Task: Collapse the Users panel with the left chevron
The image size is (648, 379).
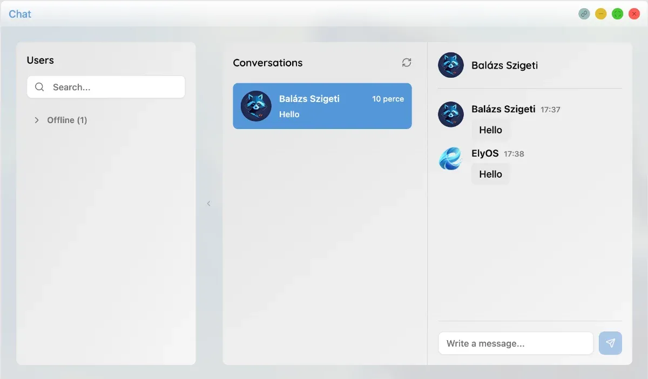Action: coord(209,204)
